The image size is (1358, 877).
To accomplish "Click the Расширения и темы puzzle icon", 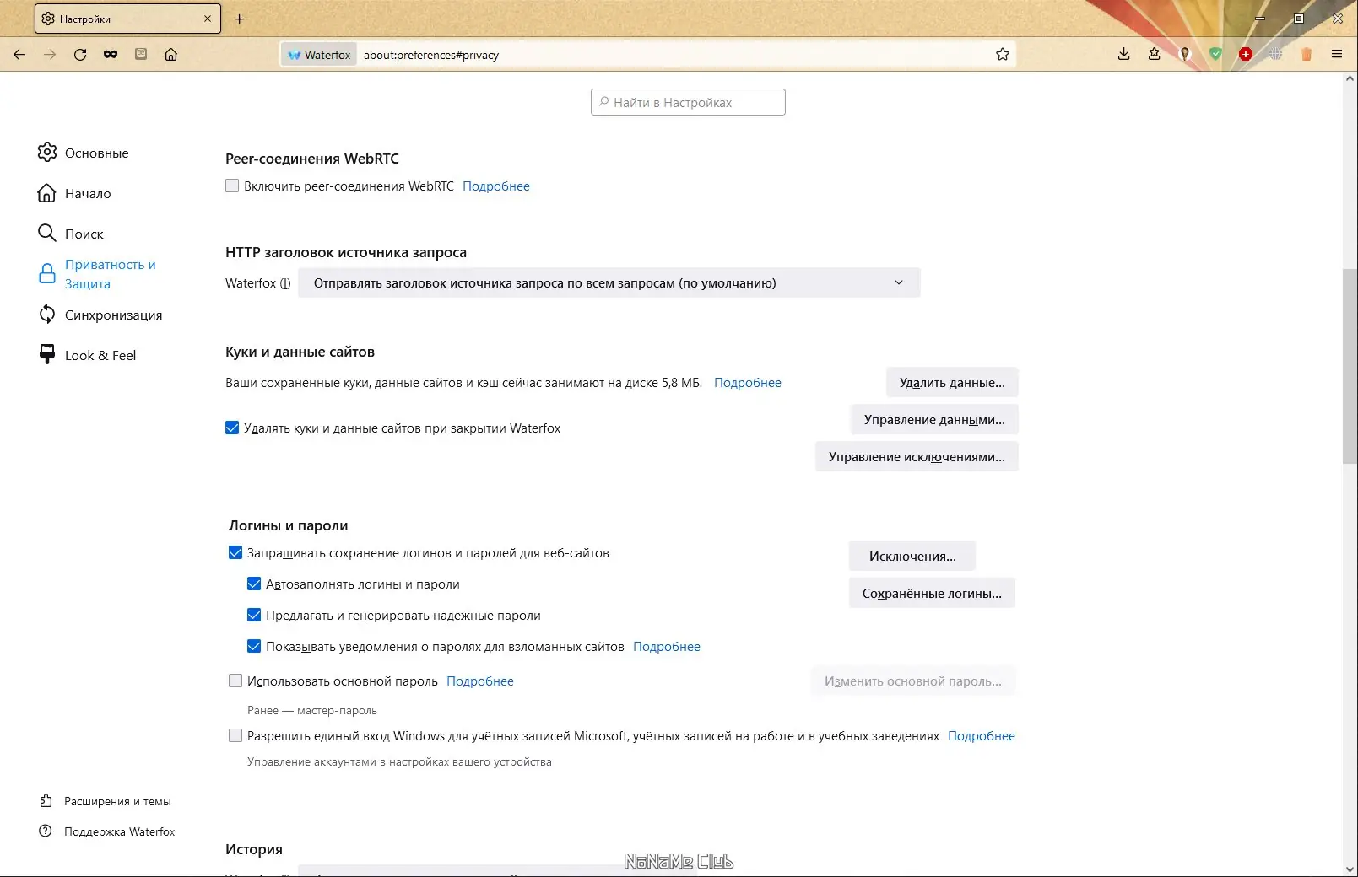I will [46, 801].
